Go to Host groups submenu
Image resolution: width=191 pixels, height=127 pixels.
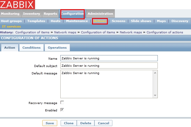coord(11,21)
